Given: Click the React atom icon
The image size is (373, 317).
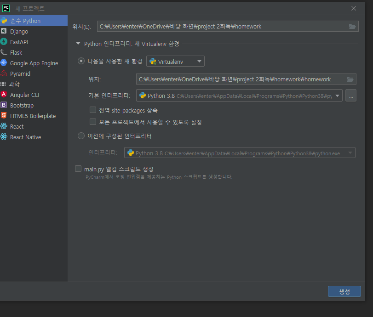Looking at the screenshot, I should pyautogui.click(x=4, y=126).
